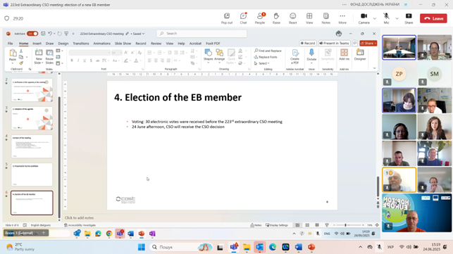Open the Teams Chat panel
This screenshot has height=254, width=453.
tap(243, 18)
